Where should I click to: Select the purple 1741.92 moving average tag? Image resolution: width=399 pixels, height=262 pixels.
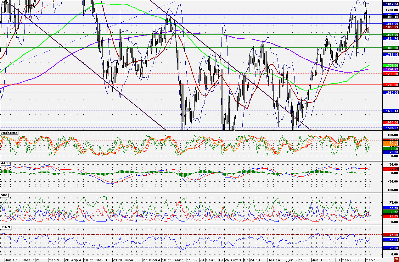point(390,69)
